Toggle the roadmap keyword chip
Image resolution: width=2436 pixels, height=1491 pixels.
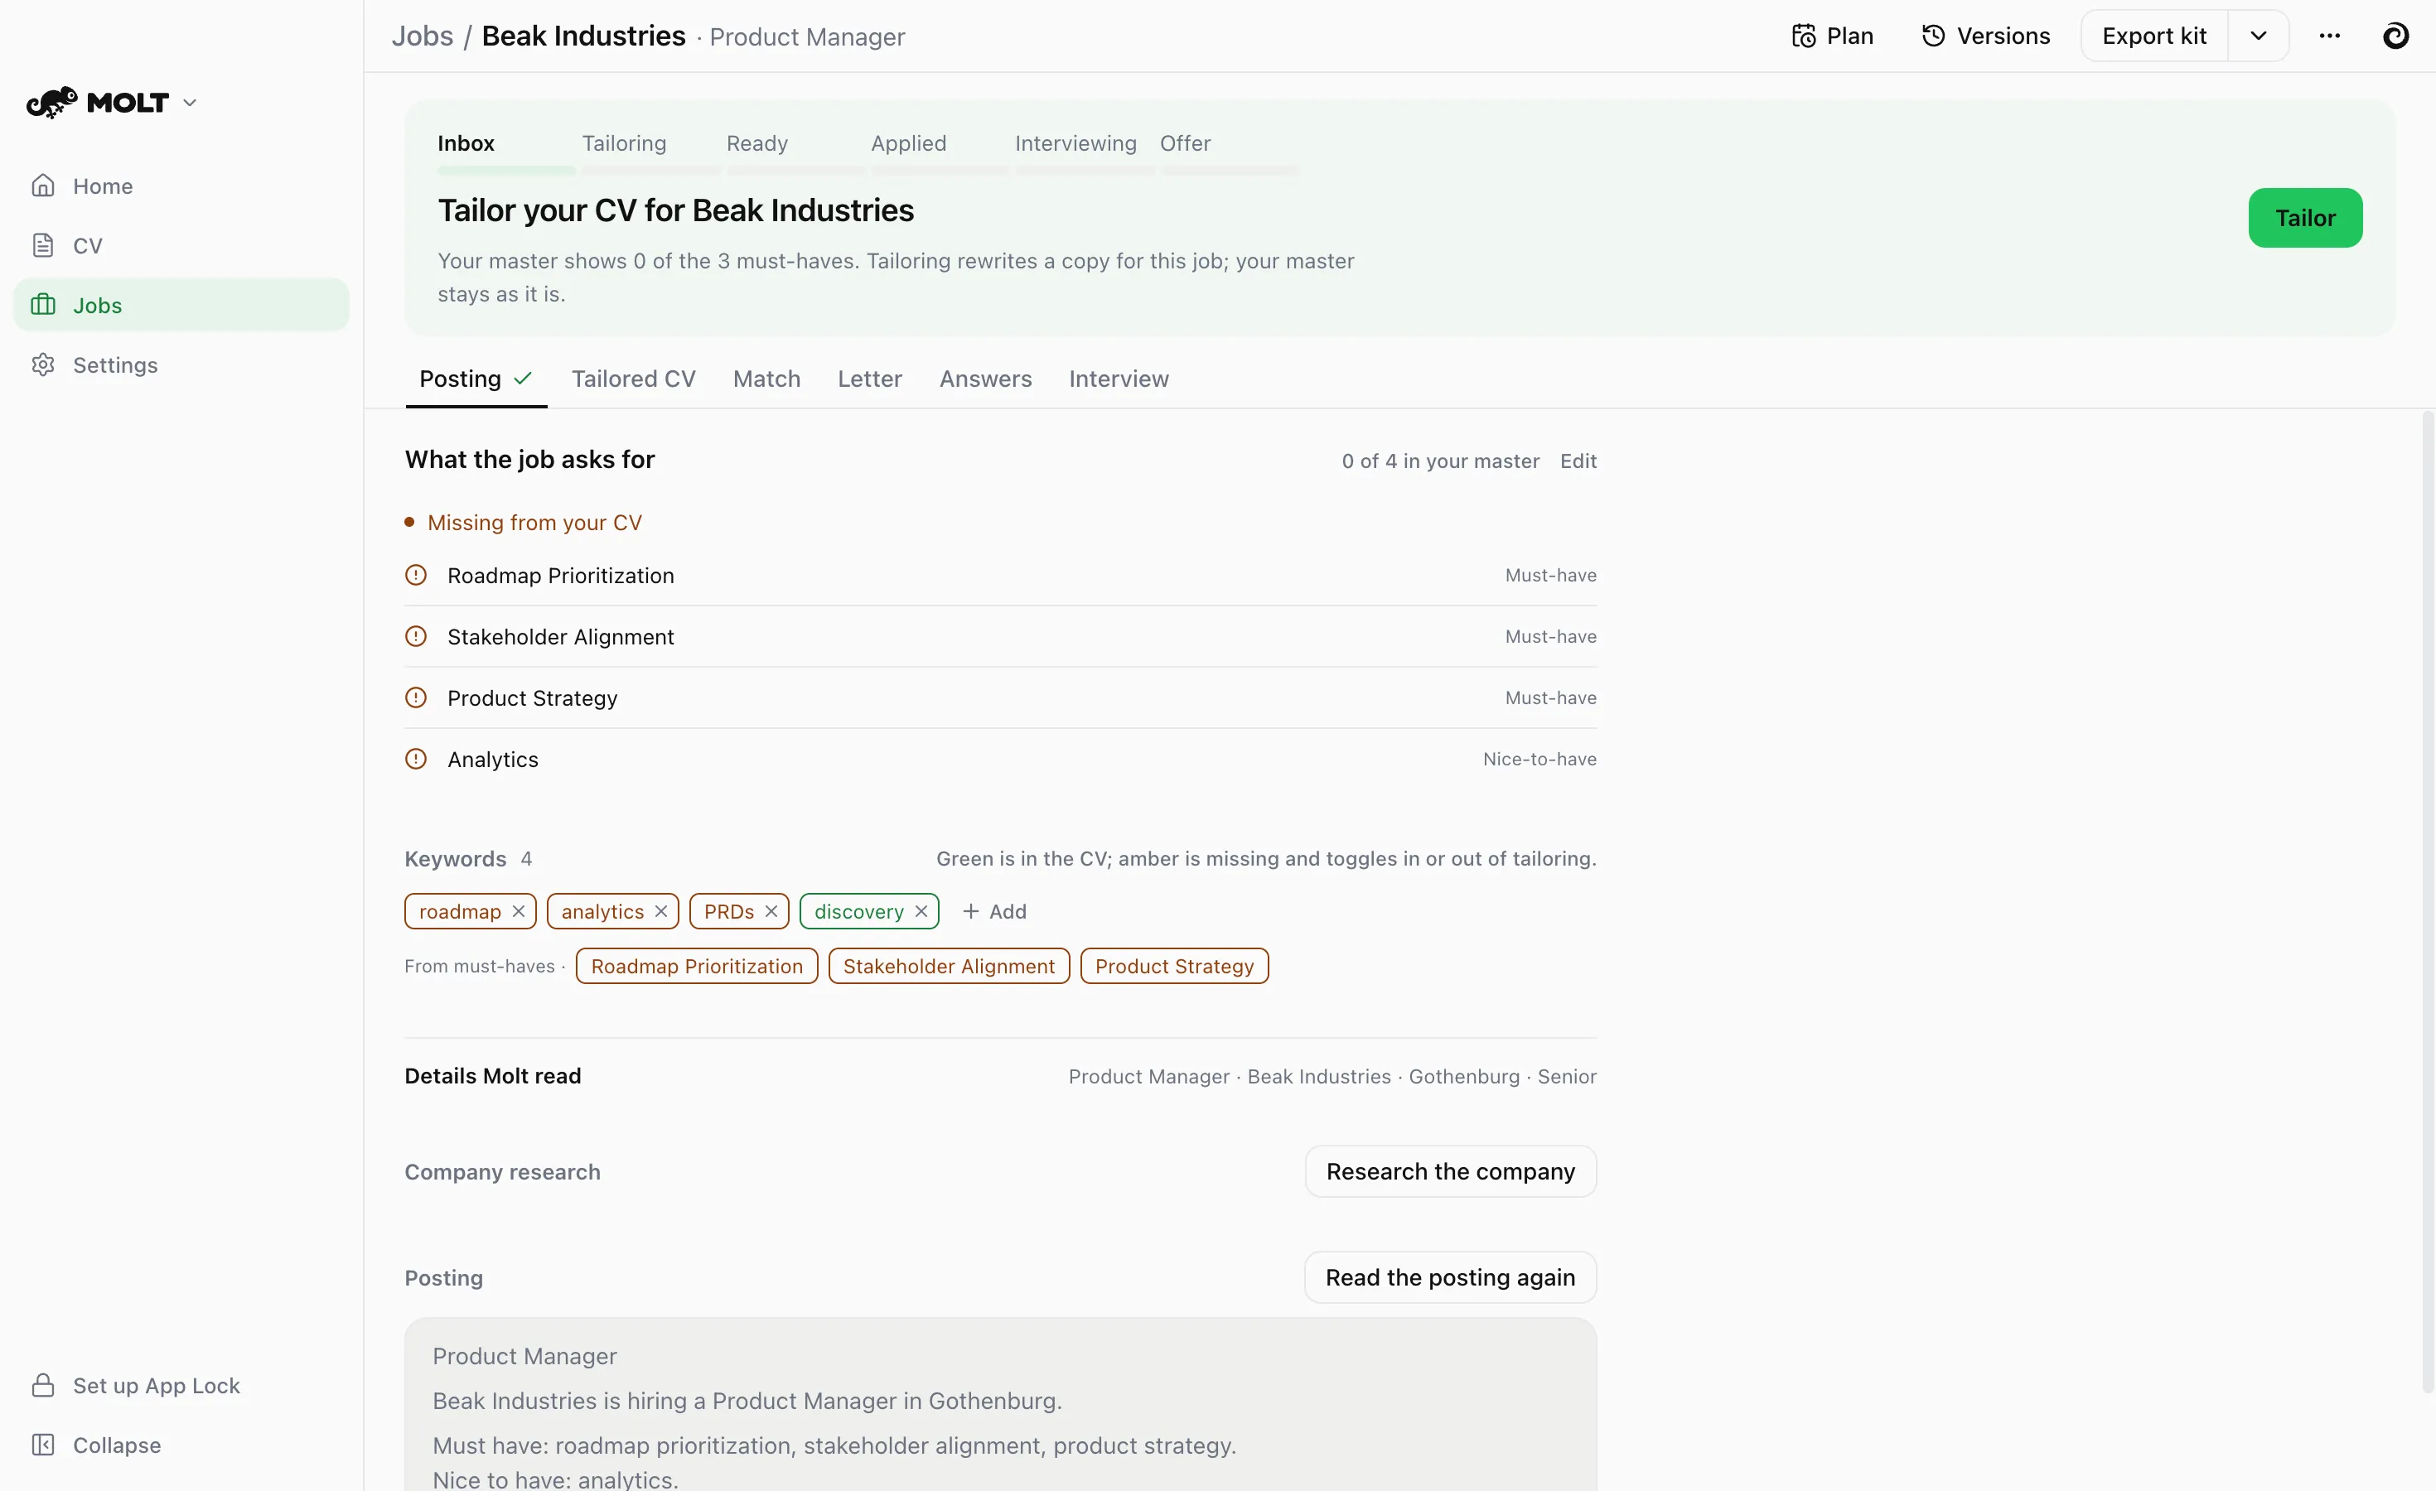(460, 911)
